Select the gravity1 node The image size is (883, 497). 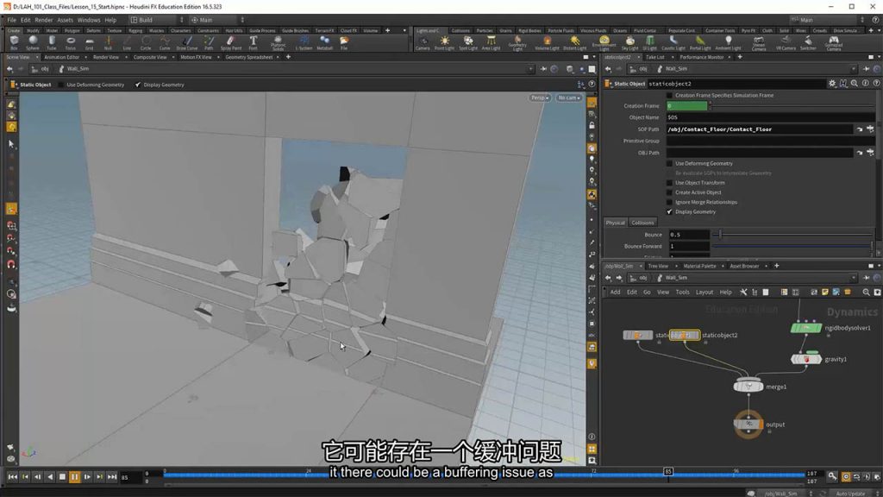[806, 359]
